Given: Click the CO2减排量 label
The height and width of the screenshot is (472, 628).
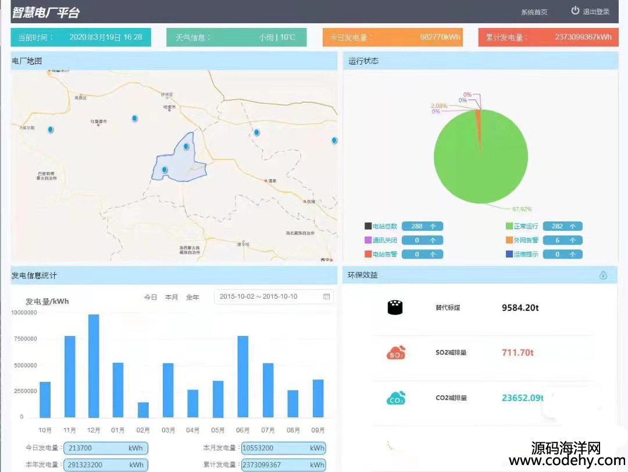Looking at the screenshot, I should [x=451, y=398].
